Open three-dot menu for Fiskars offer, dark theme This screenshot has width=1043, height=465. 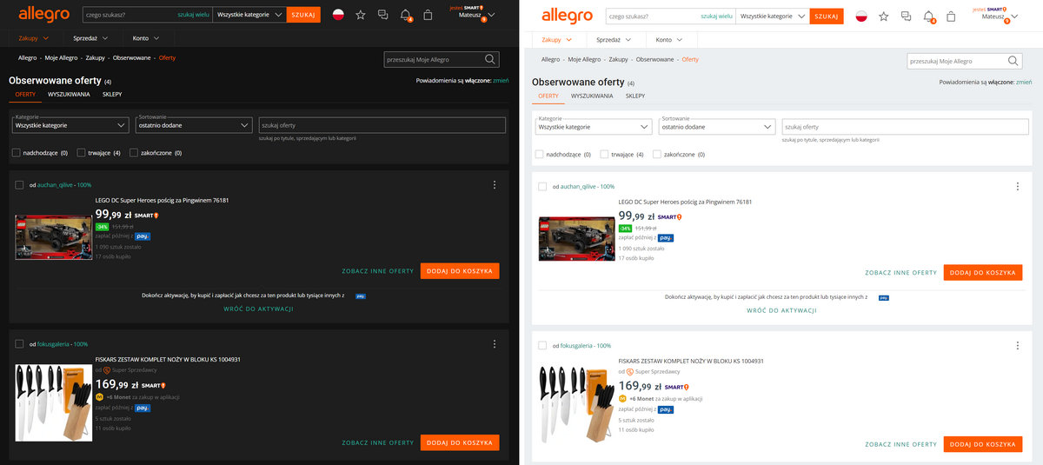pos(494,344)
